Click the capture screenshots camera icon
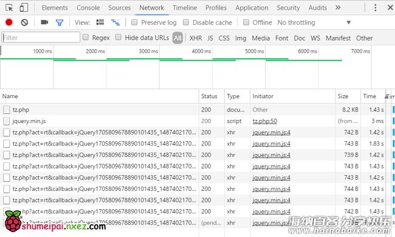Screen dimensions: 395x237 [x=44, y=22]
